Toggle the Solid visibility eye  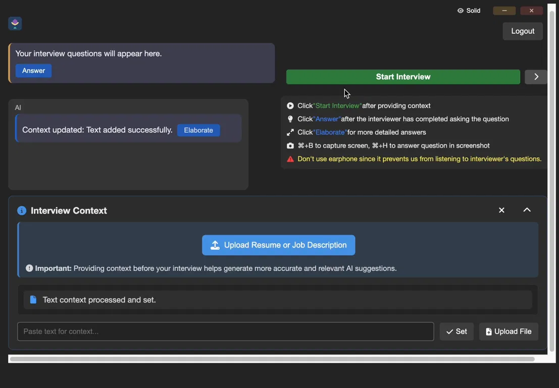pos(460,11)
